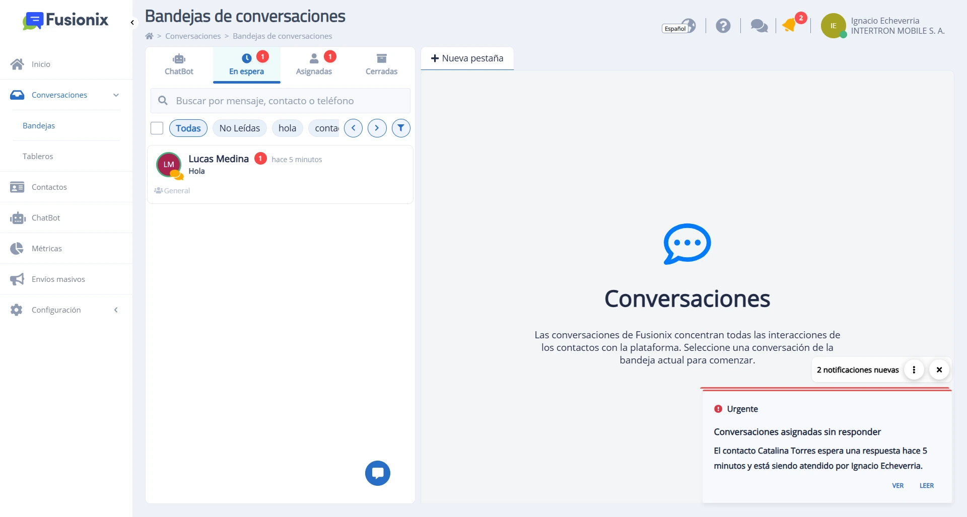967x517 pixels.
Task: Open notification options three-dot menu
Action: [x=914, y=370]
